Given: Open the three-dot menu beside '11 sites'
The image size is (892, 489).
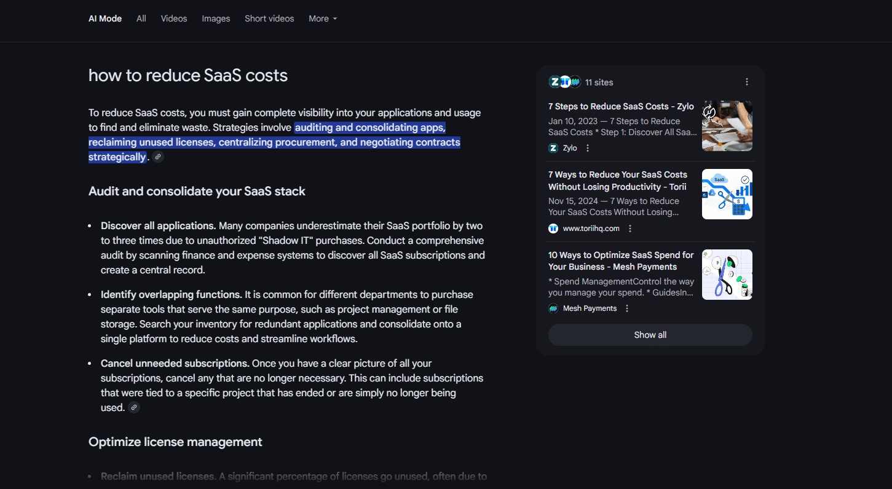Looking at the screenshot, I should click(x=747, y=82).
